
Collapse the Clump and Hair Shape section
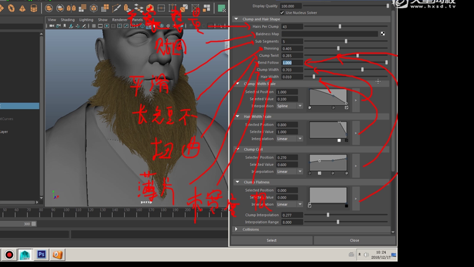pyautogui.click(x=236, y=19)
